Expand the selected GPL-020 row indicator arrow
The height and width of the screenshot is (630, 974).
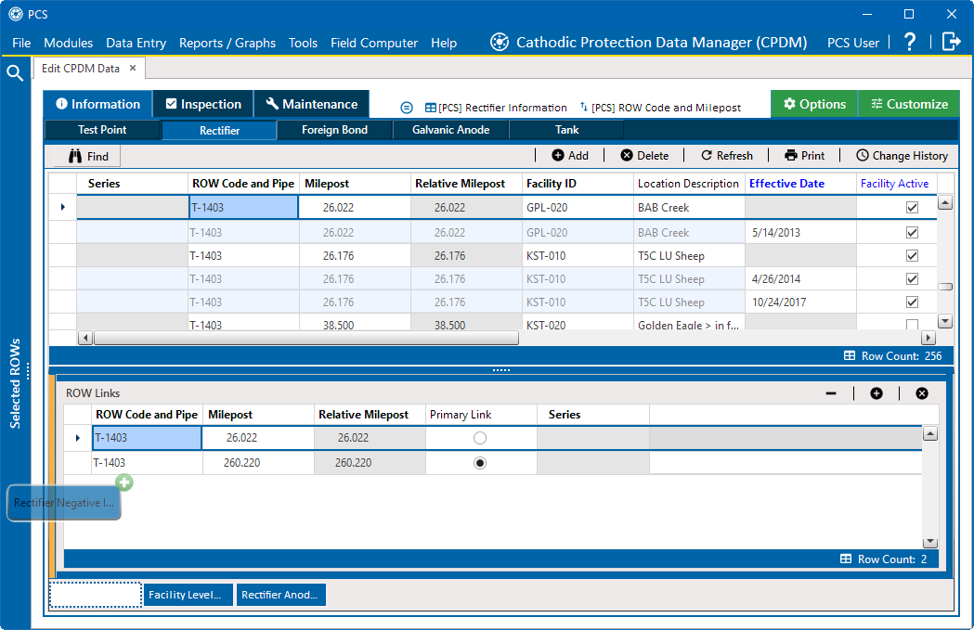point(63,207)
